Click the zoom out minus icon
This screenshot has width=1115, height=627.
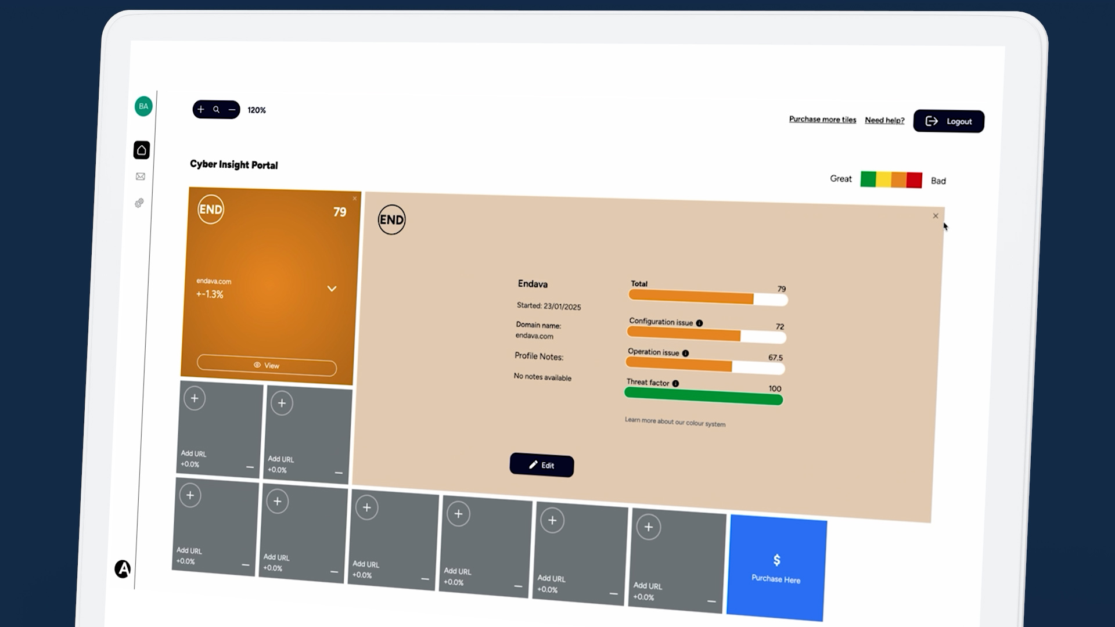[232, 109]
